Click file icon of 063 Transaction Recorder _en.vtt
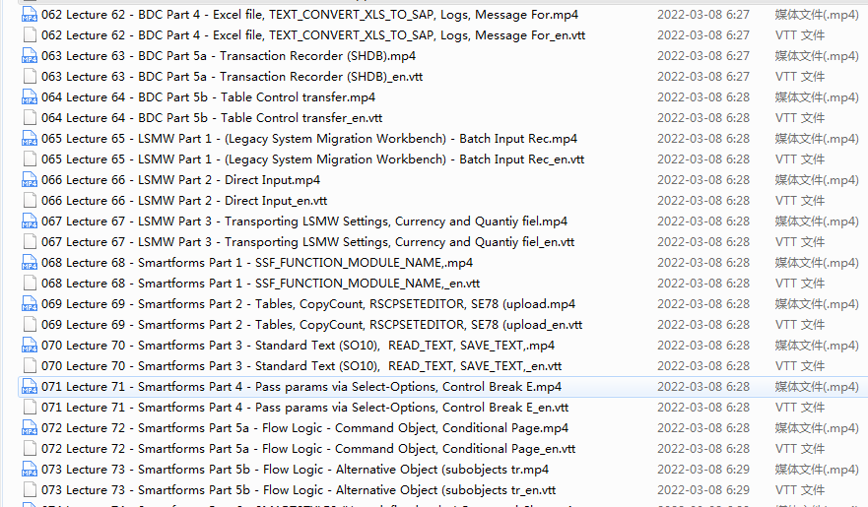Viewport: 868px width, 507px height. click(x=30, y=77)
